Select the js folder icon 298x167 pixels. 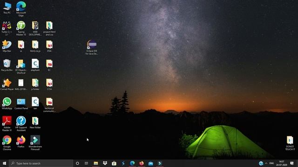click(x=35, y=84)
